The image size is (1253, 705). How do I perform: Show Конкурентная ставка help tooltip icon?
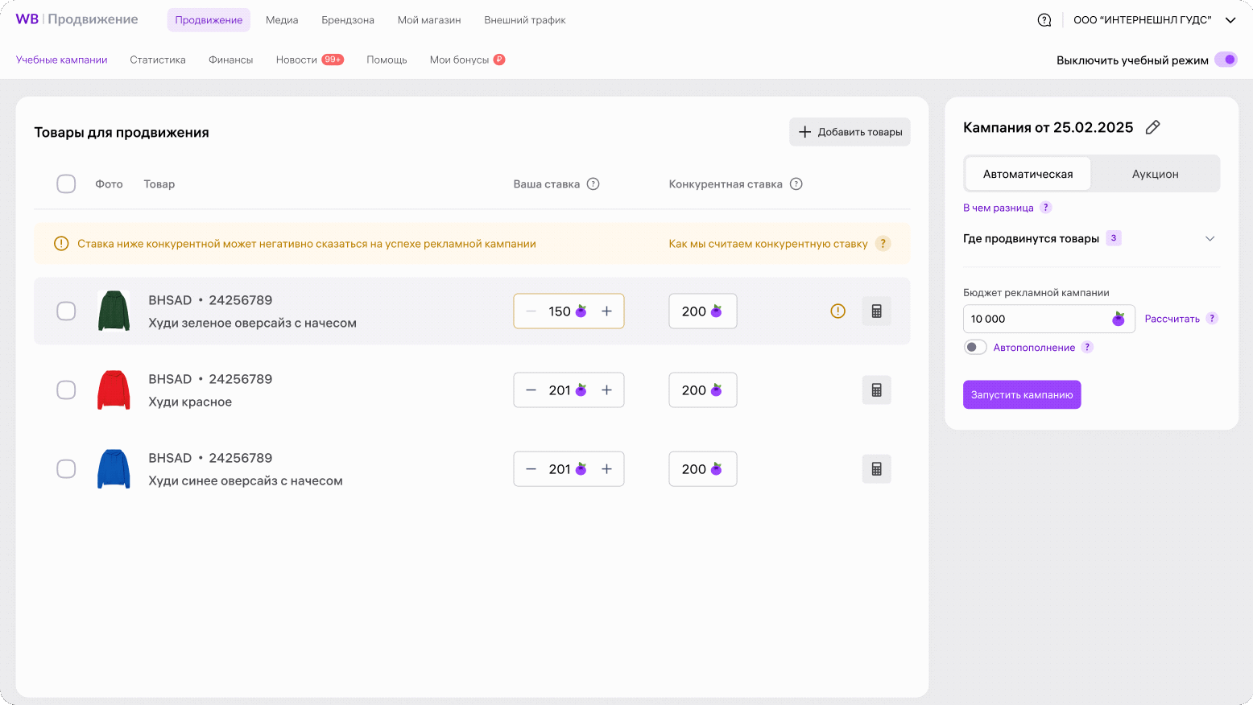coord(796,184)
